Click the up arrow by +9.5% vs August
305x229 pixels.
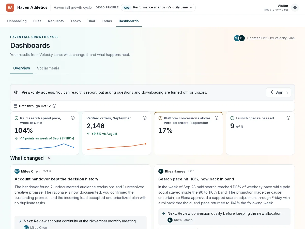coord(88,134)
